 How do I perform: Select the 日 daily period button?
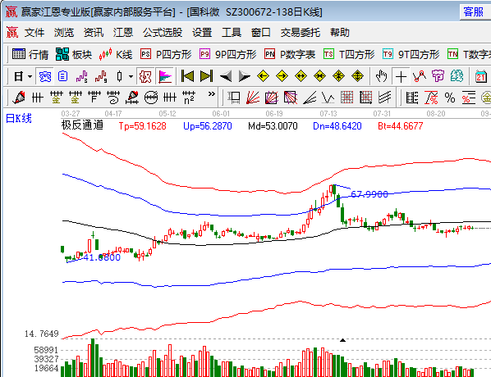tap(19, 76)
